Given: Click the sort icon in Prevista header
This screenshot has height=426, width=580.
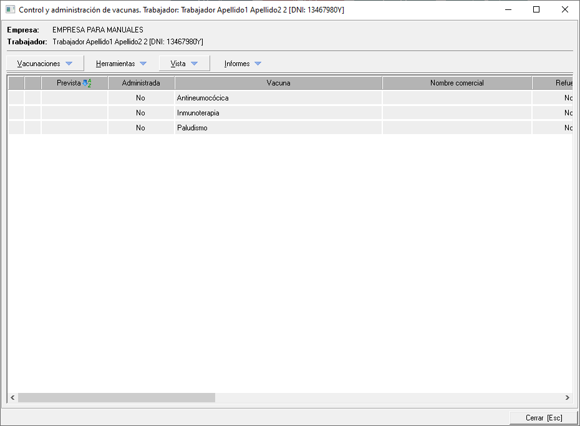Looking at the screenshot, I should (x=87, y=83).
